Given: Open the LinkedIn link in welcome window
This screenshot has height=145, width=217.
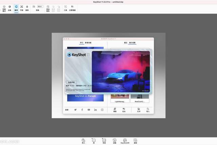Looking at the screenshot, I should (96, 110).
